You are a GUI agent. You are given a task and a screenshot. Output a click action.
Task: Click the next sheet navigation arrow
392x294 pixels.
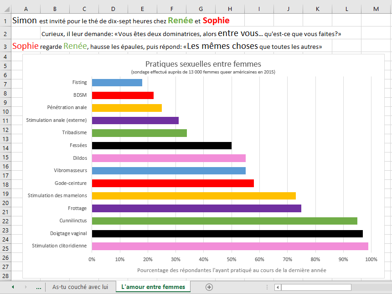click(26, 287)
